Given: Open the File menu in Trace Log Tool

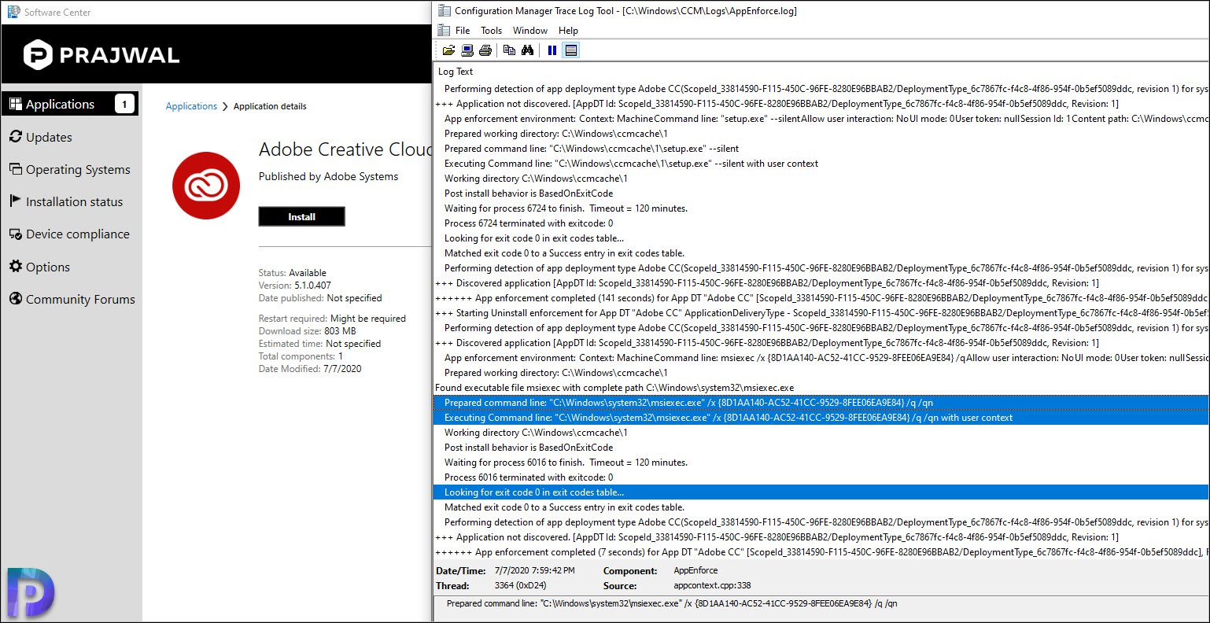Looking at the screenshot, I should pos(463,31).
